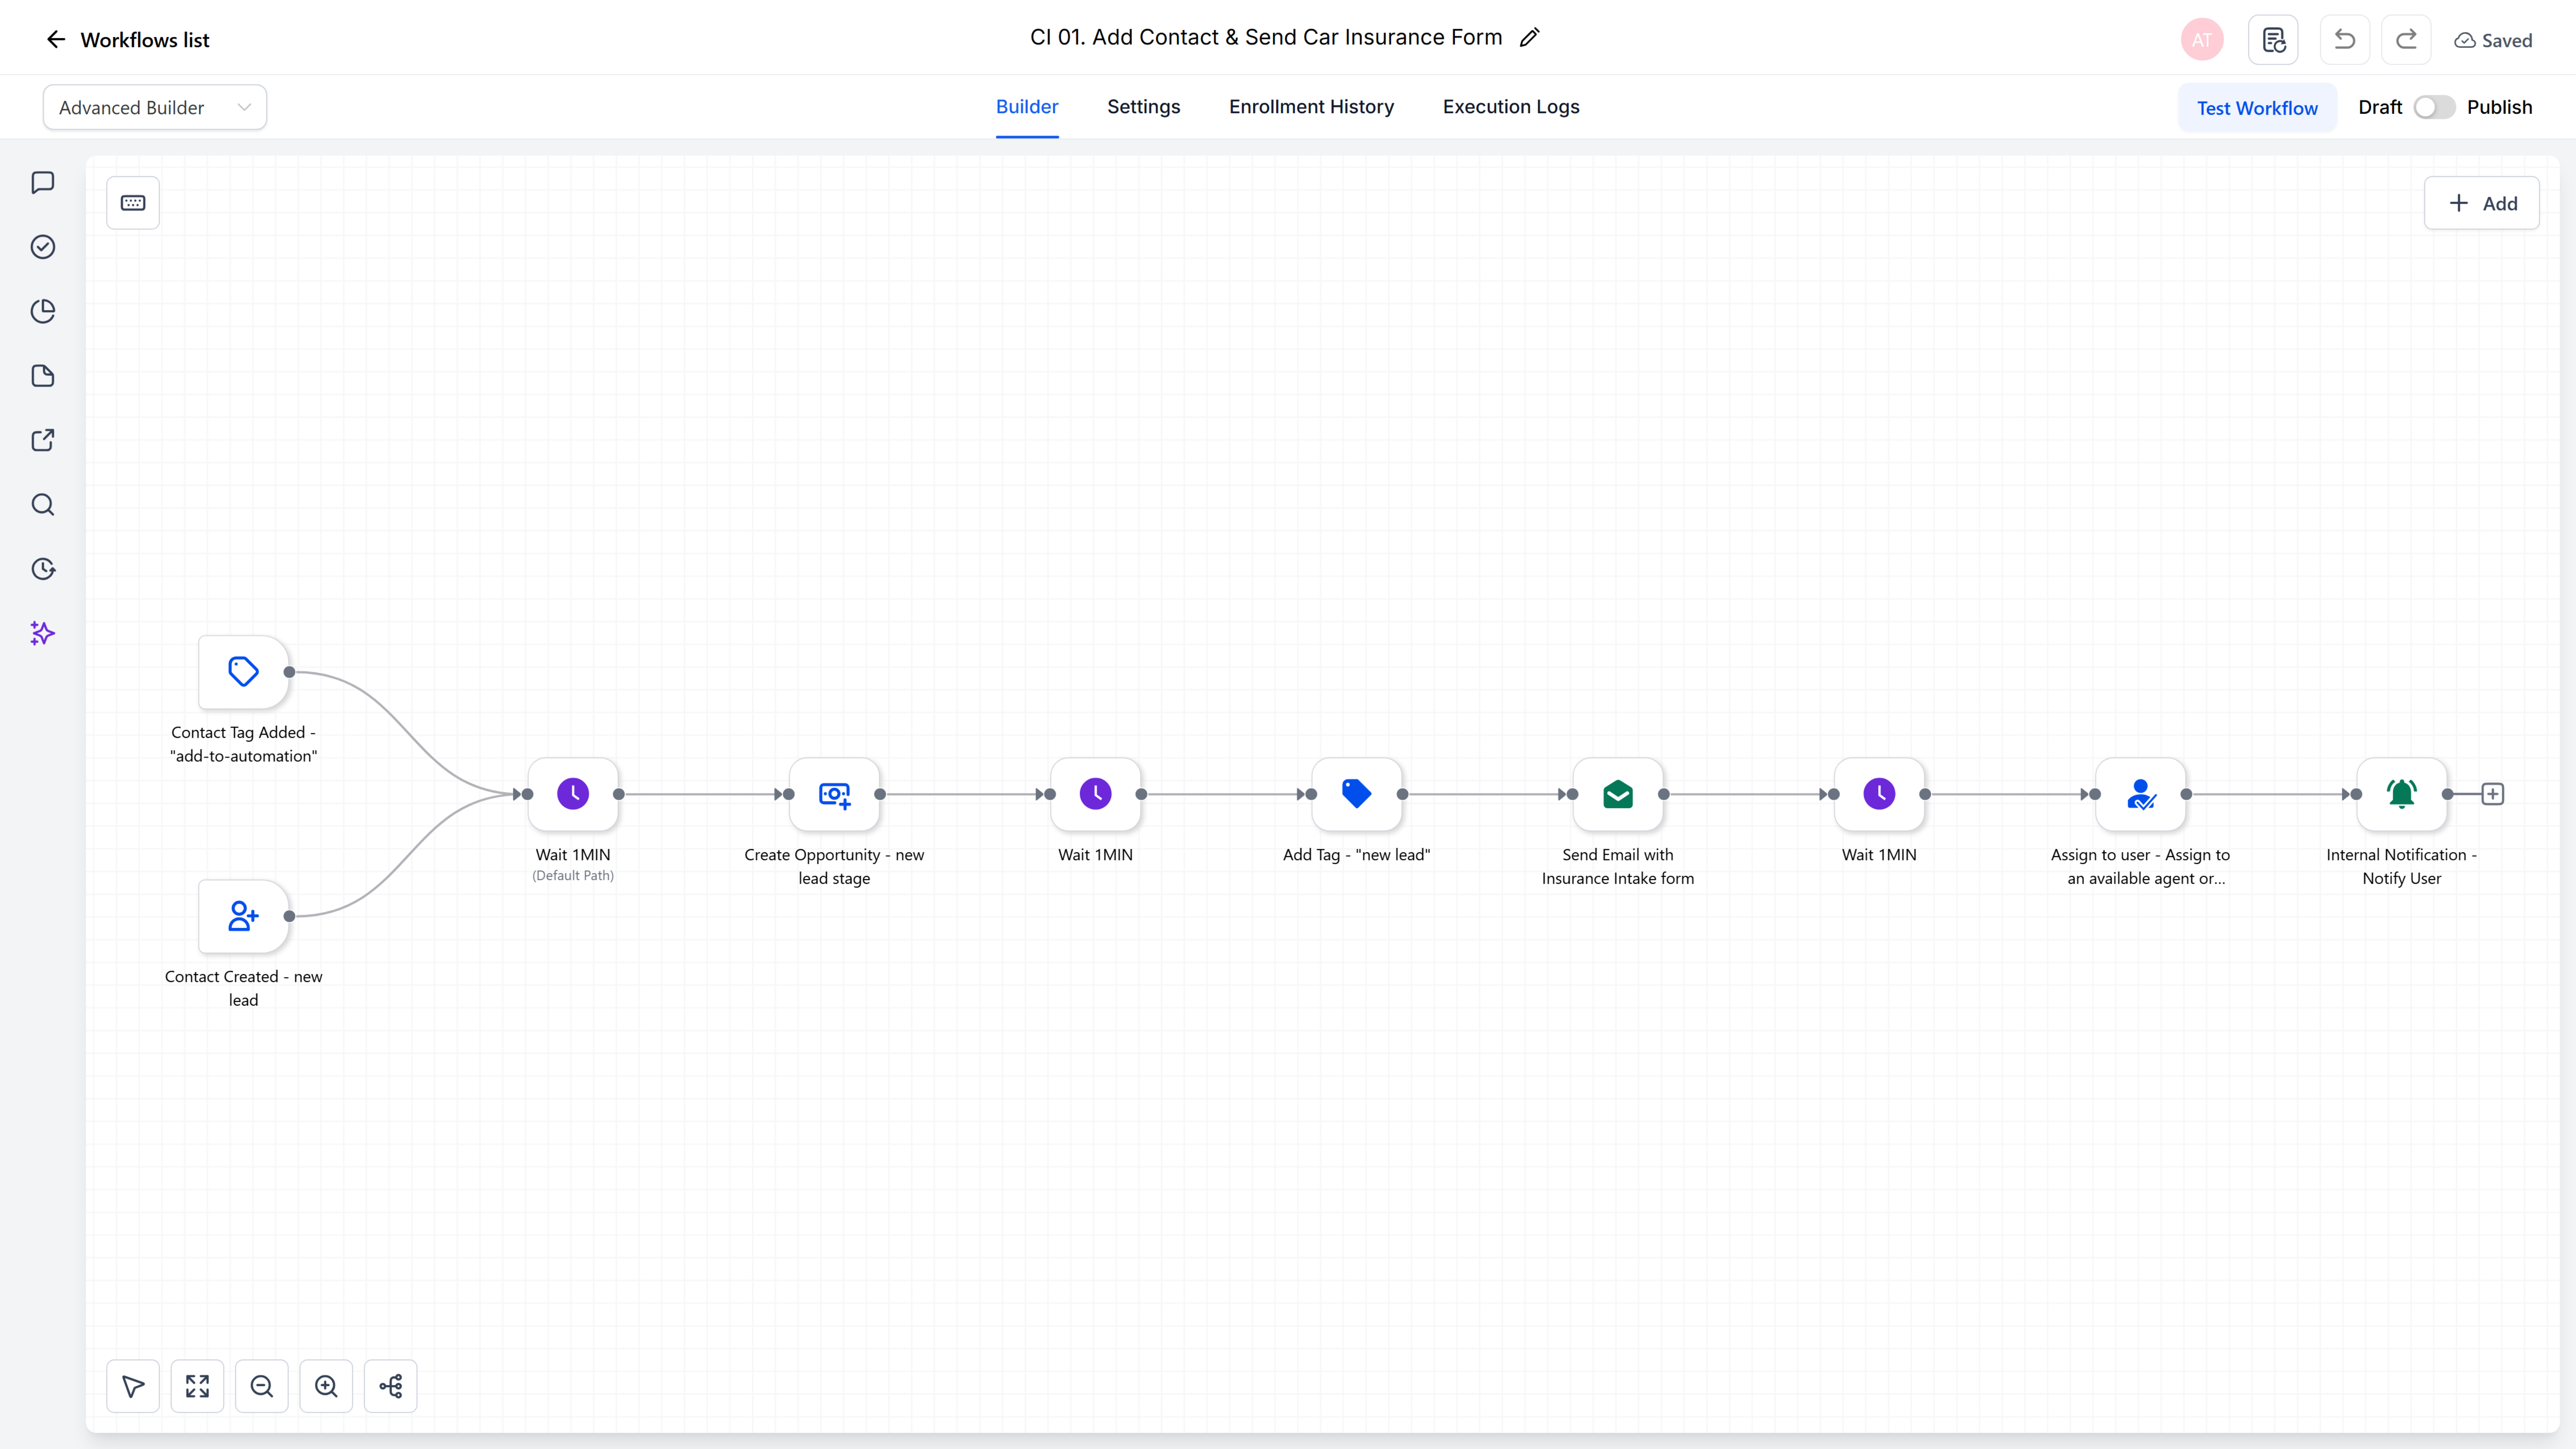Viewport: 2576px width, 1449px height.
Task: Click the Test Workflow button
Action: coord(2257,108)
